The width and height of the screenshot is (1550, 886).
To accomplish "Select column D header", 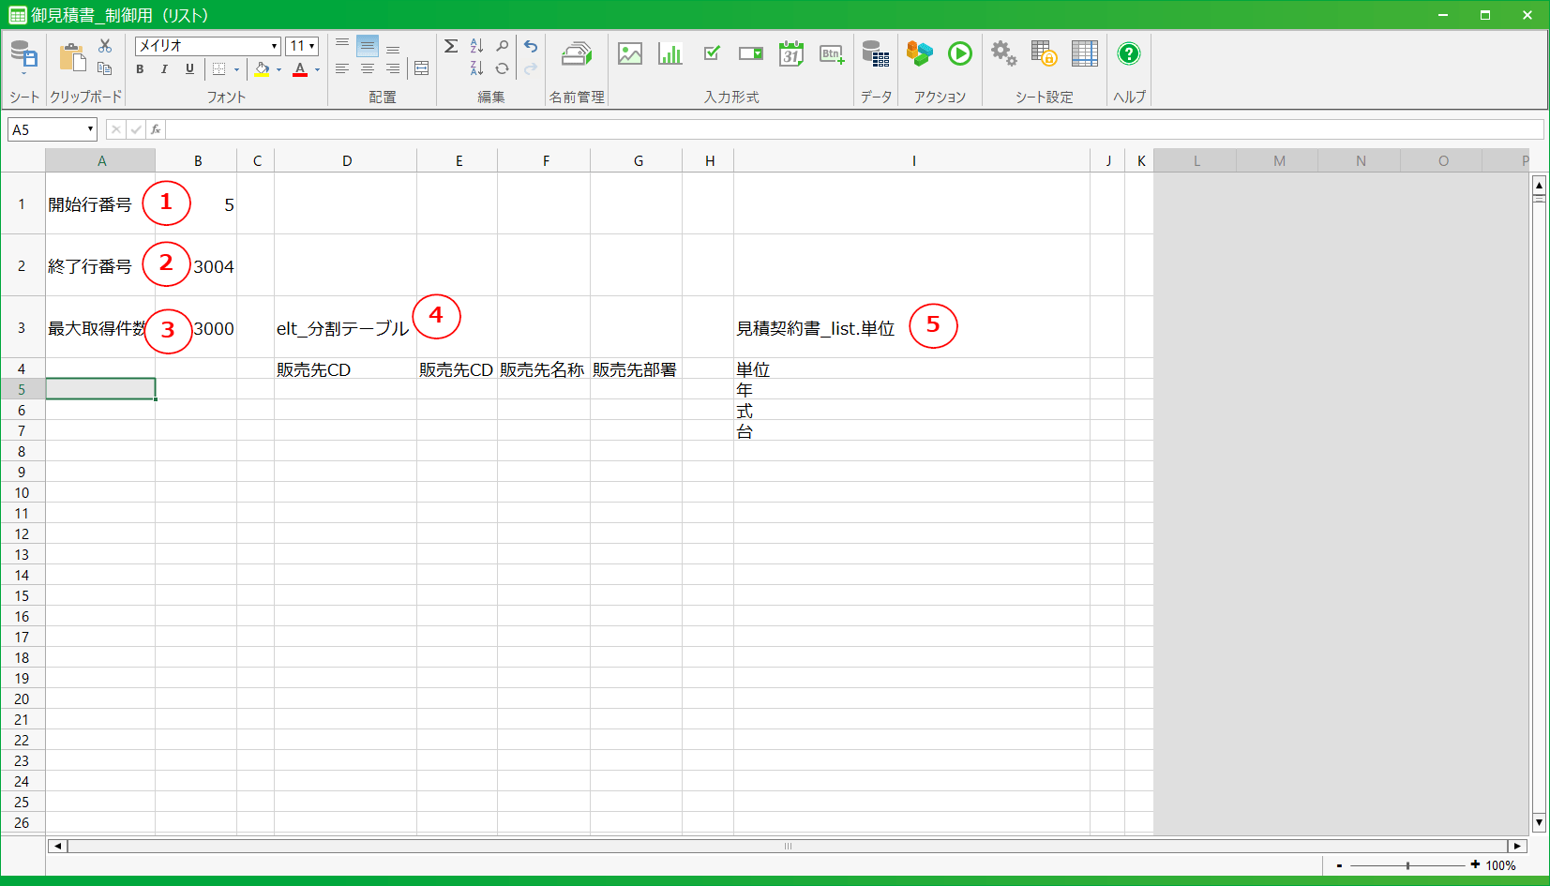I will point(346,161).
